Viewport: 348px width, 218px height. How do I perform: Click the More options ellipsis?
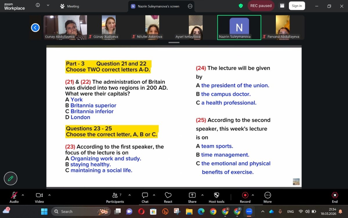tap(267, 198)
